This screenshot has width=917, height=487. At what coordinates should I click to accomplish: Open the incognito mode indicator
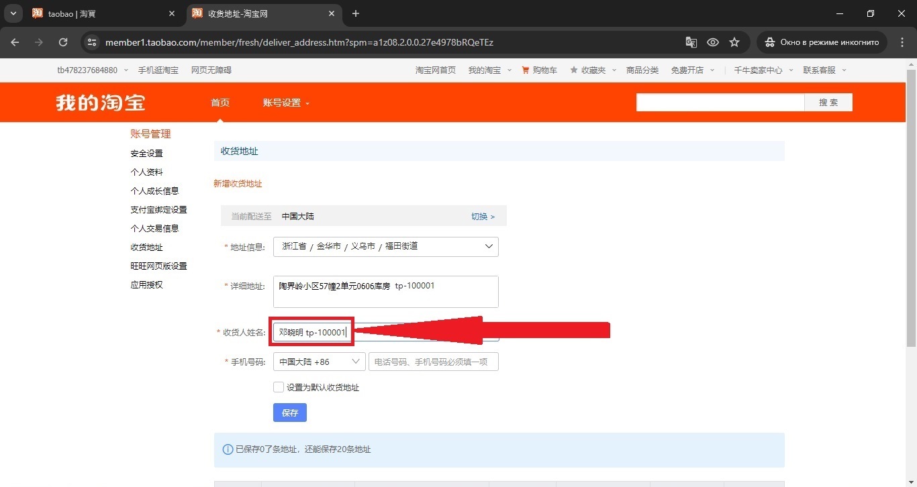(x=822, y=42)
